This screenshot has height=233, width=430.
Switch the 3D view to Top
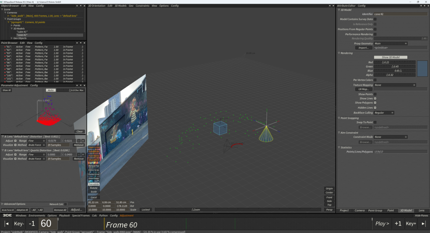coord(329,205)
